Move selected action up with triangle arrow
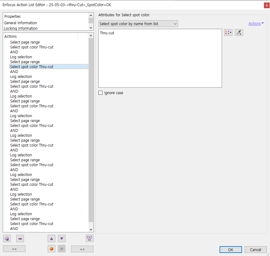Image resolution: width=270 pixels, height=256 pixels. (52, 239)
